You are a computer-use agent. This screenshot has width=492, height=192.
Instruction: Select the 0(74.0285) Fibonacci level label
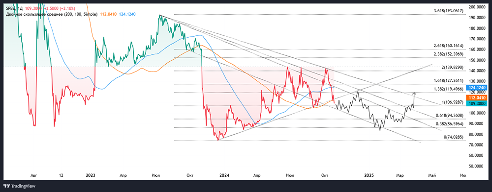(x=454, y=137)
